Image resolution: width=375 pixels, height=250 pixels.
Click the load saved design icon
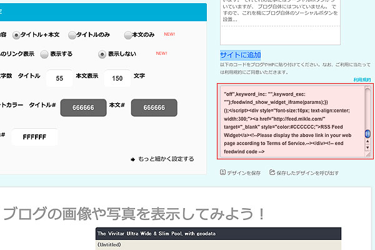pyautogui.click(x=272, y=172)
